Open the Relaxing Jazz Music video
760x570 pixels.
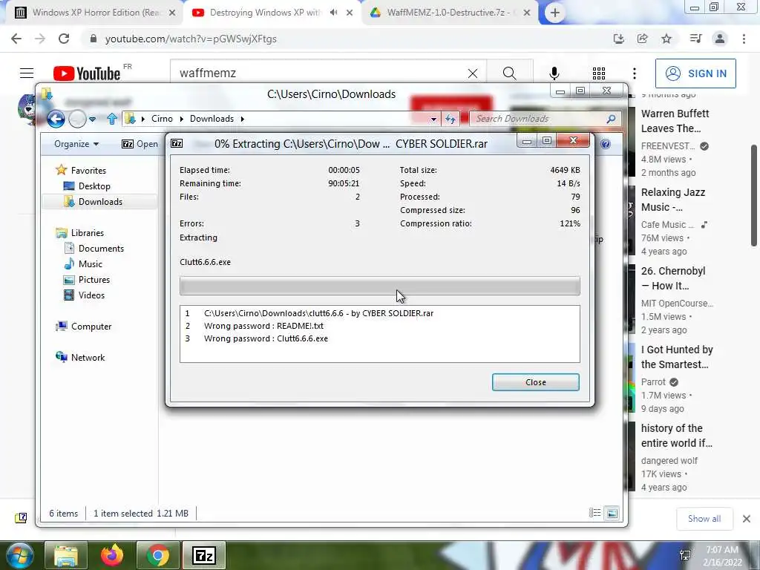pos(672,200)
